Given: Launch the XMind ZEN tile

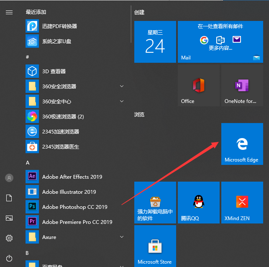Looking at the screenshot, I should pos(242,203).
